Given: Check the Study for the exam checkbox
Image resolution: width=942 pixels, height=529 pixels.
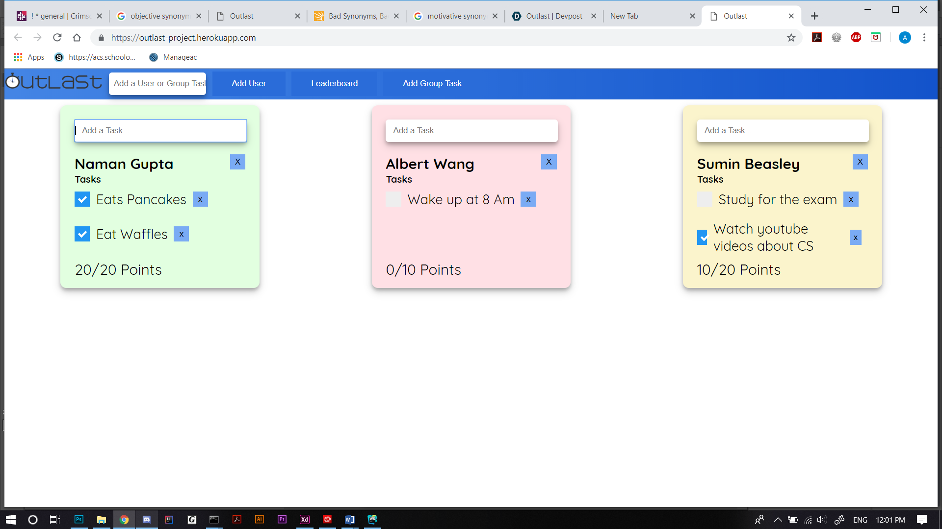Looking at the screenshot, I should [705, 199].
